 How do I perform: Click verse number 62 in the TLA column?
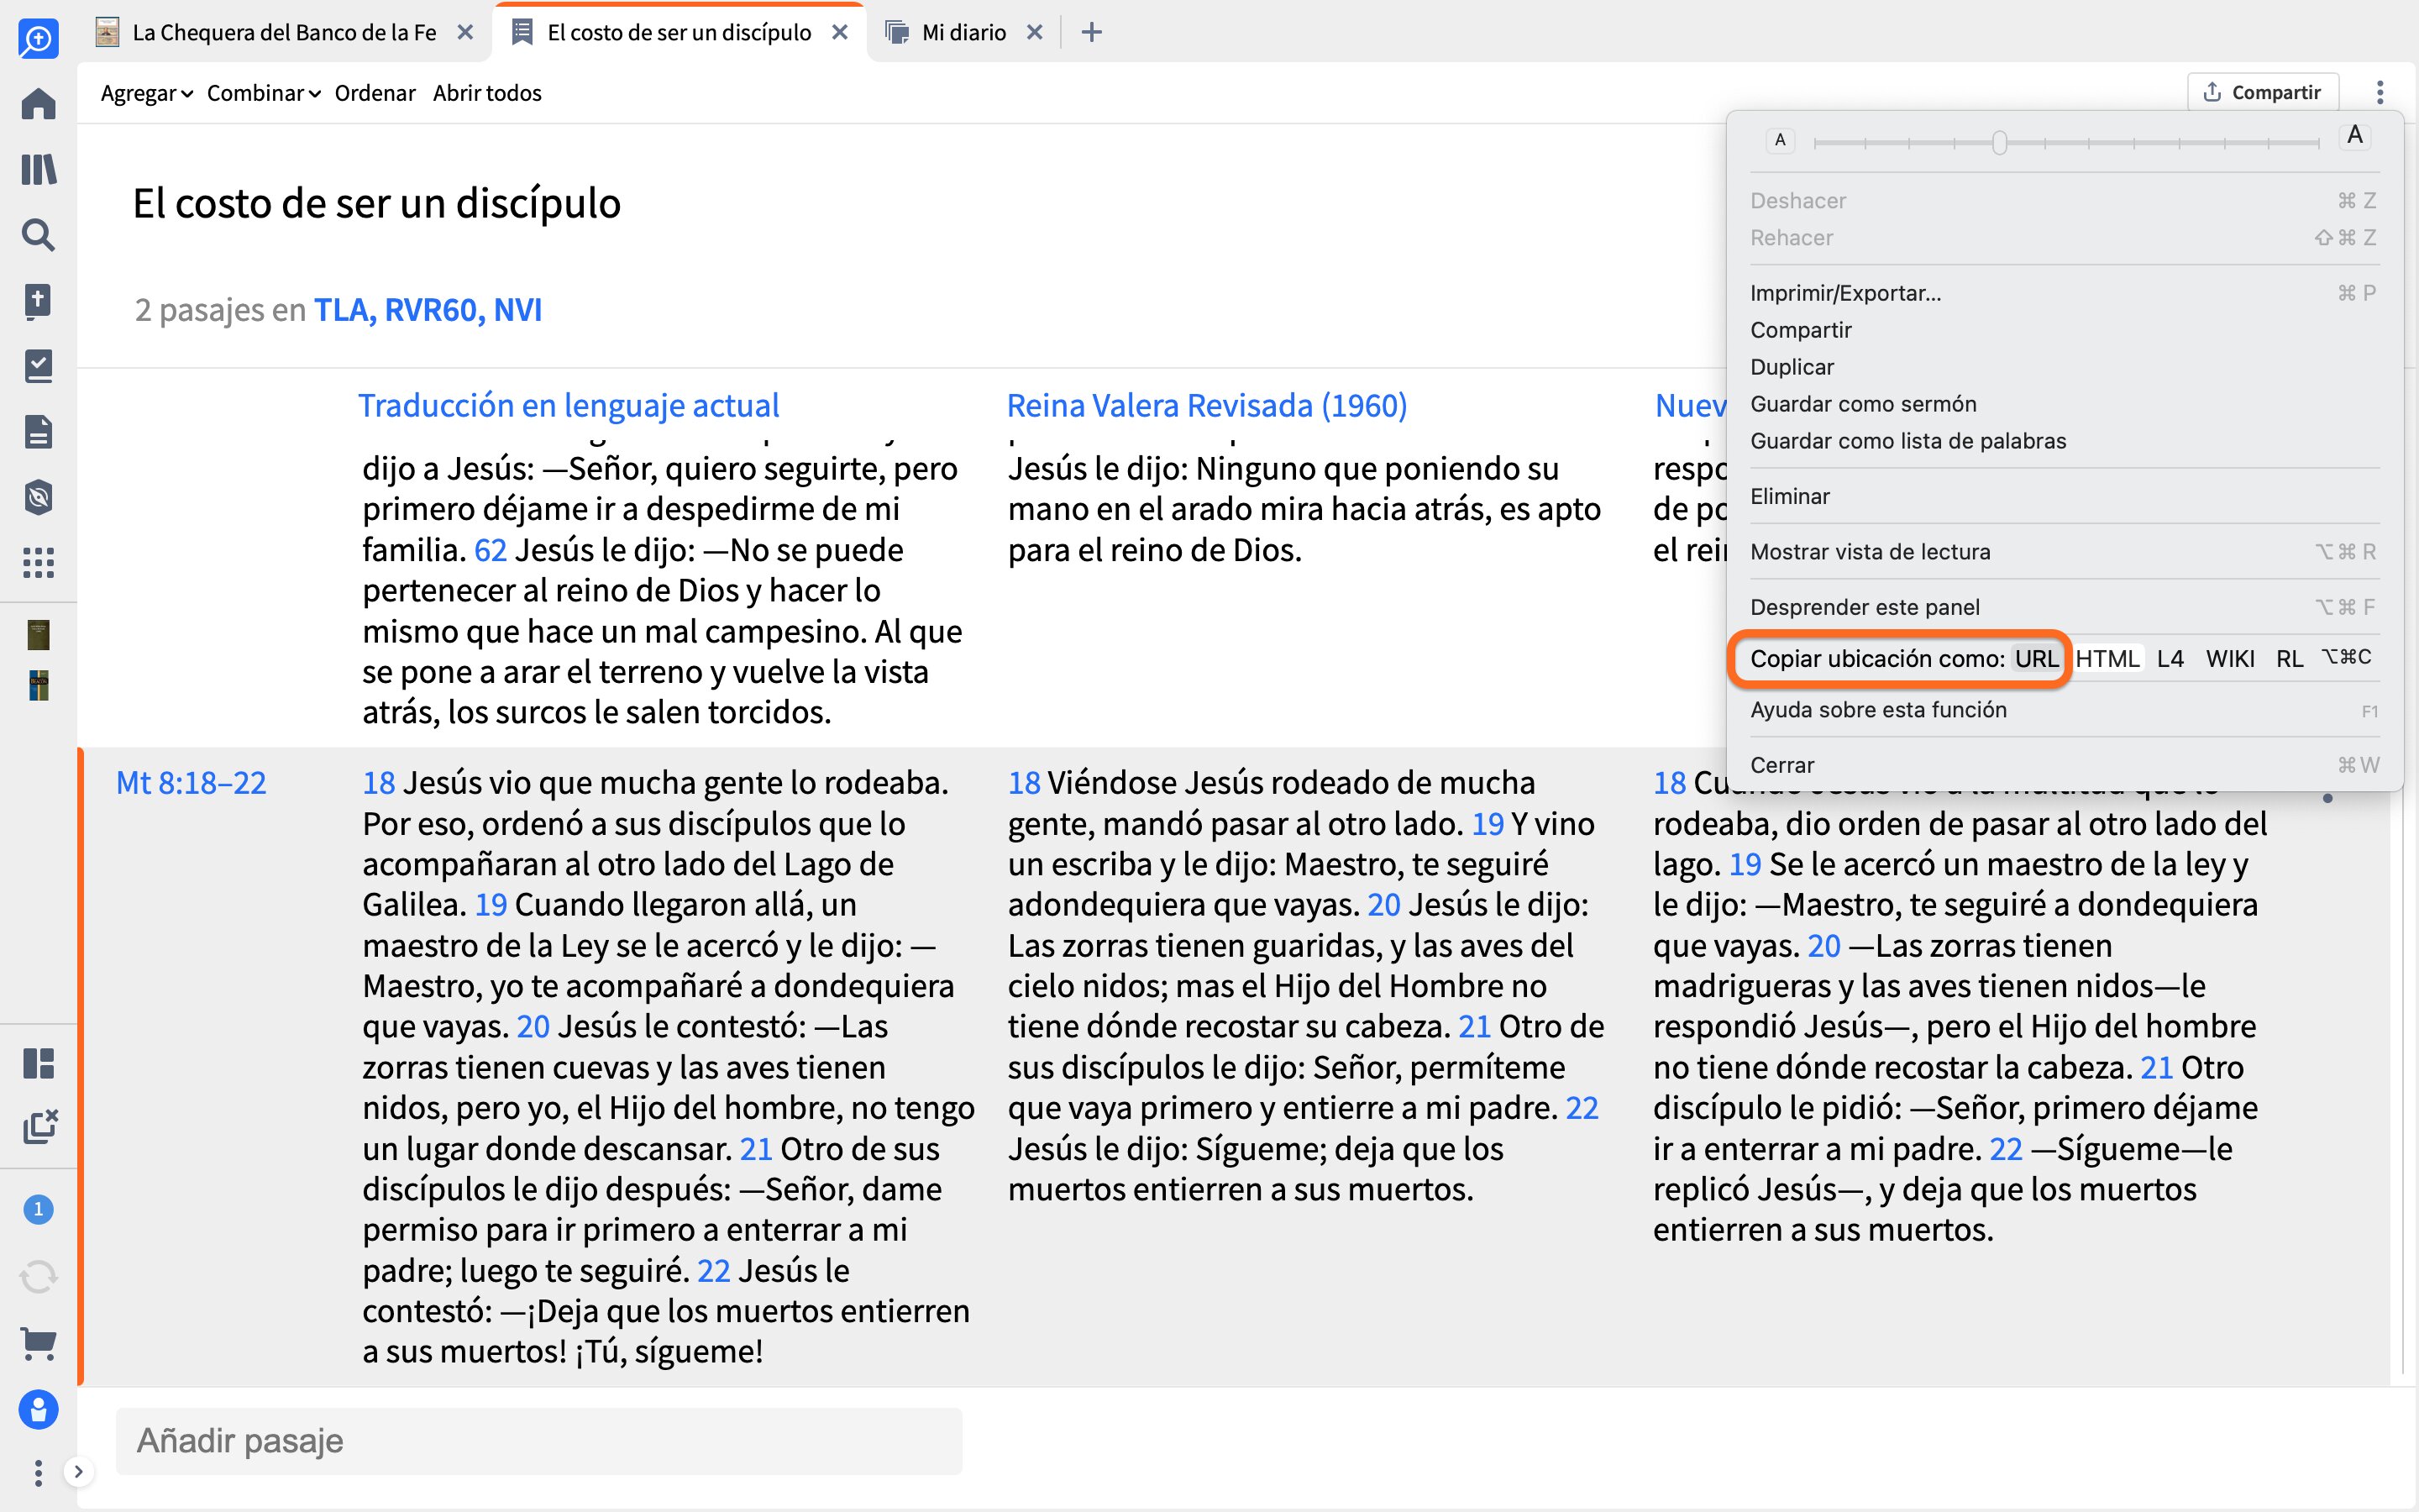pyautogui.click(x=490, y=550)
